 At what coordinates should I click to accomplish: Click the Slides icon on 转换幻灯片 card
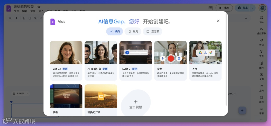(x=101, y=96)
